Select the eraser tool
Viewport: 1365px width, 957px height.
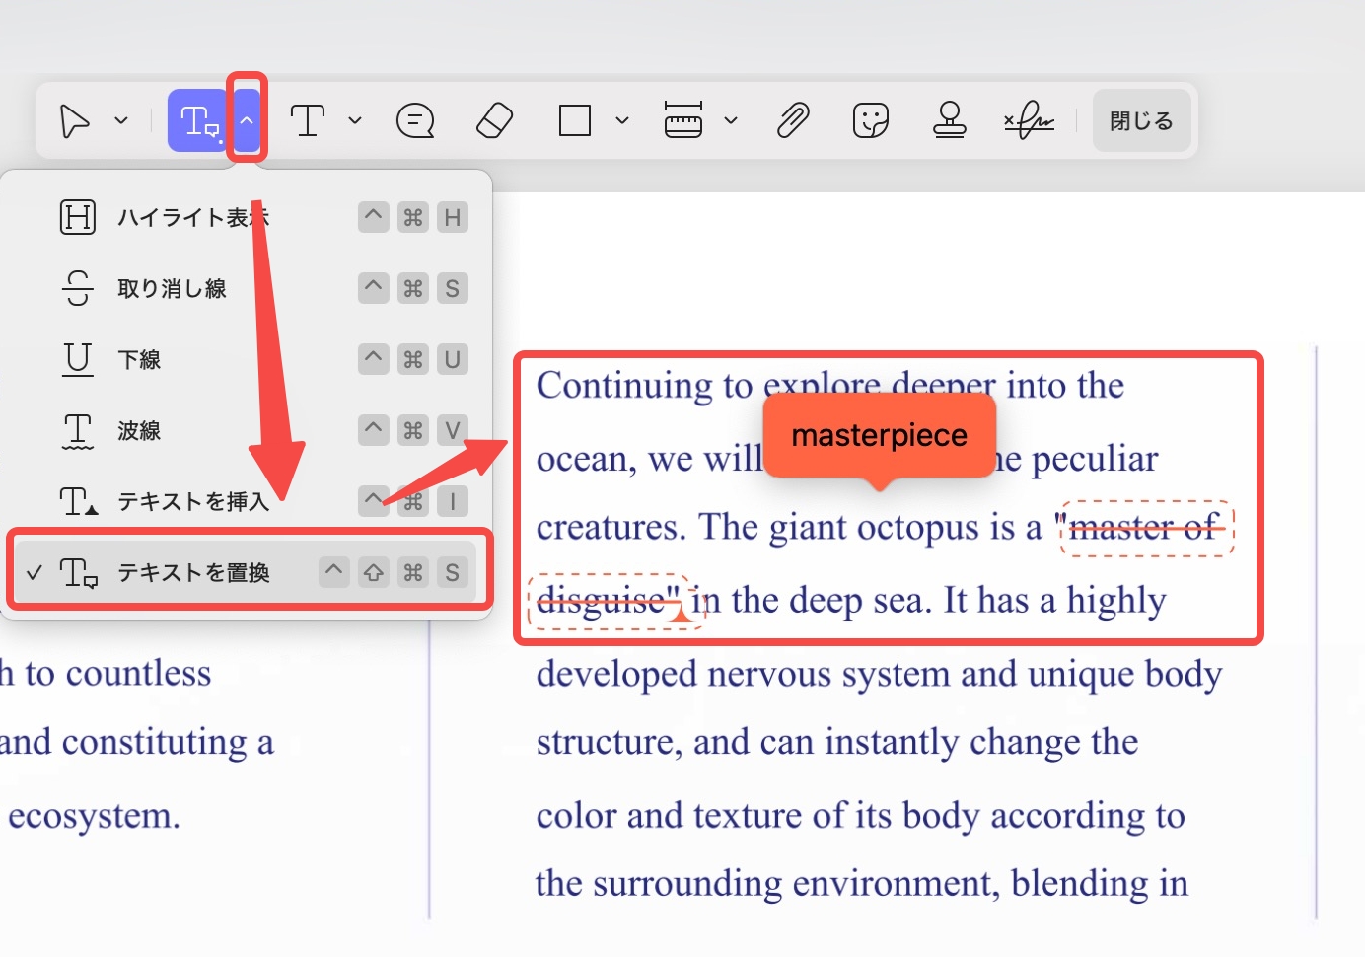coord(494,120)
